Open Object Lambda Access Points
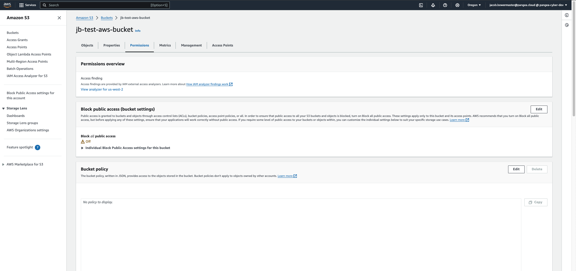This screenshot has height=271, width=576. (29, 55)
